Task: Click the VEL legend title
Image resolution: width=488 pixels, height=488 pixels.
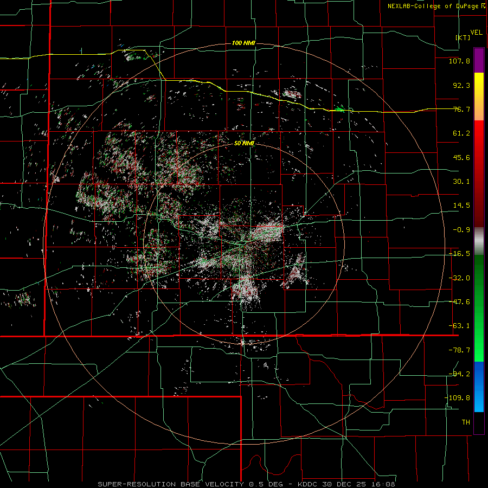Action: point(476,33)
